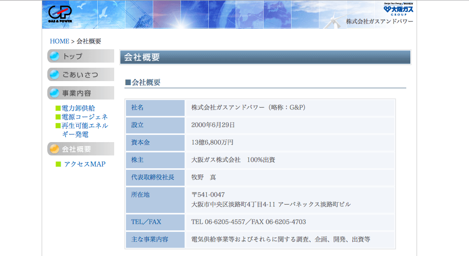Click orange orb icon beside 会社概要
This screenshot has height=256, width=469.
click(x=55, y=149)
